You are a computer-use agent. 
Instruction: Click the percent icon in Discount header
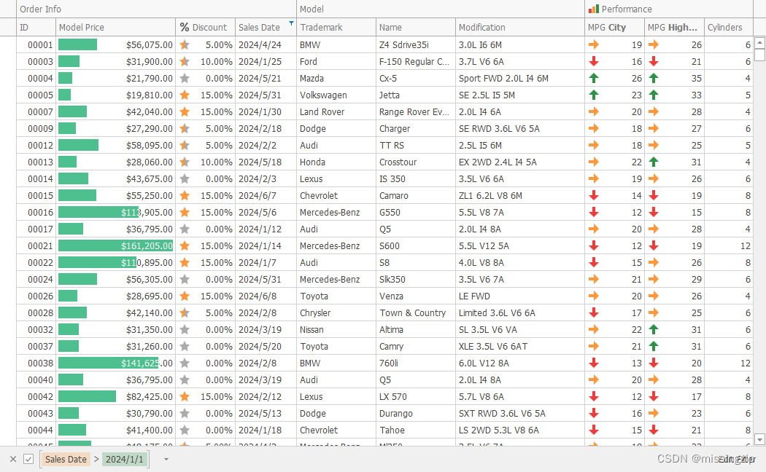click(184, 27)
